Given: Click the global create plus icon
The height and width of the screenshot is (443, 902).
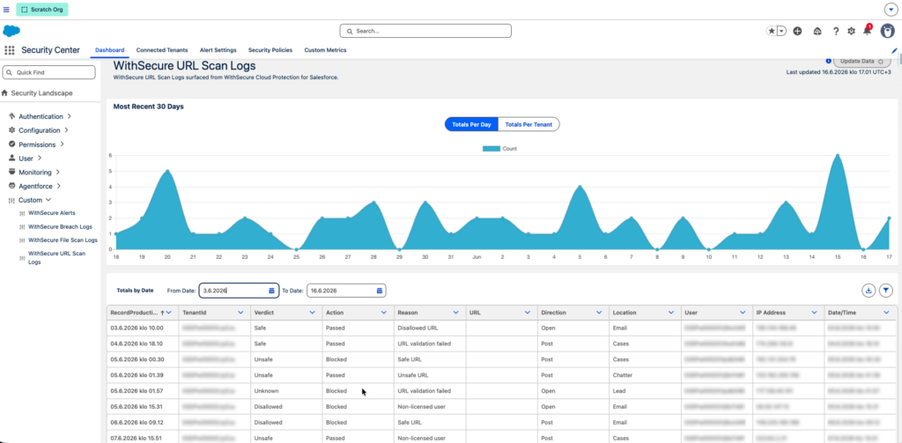Looking at the screenshot, I should click(797, 31).
